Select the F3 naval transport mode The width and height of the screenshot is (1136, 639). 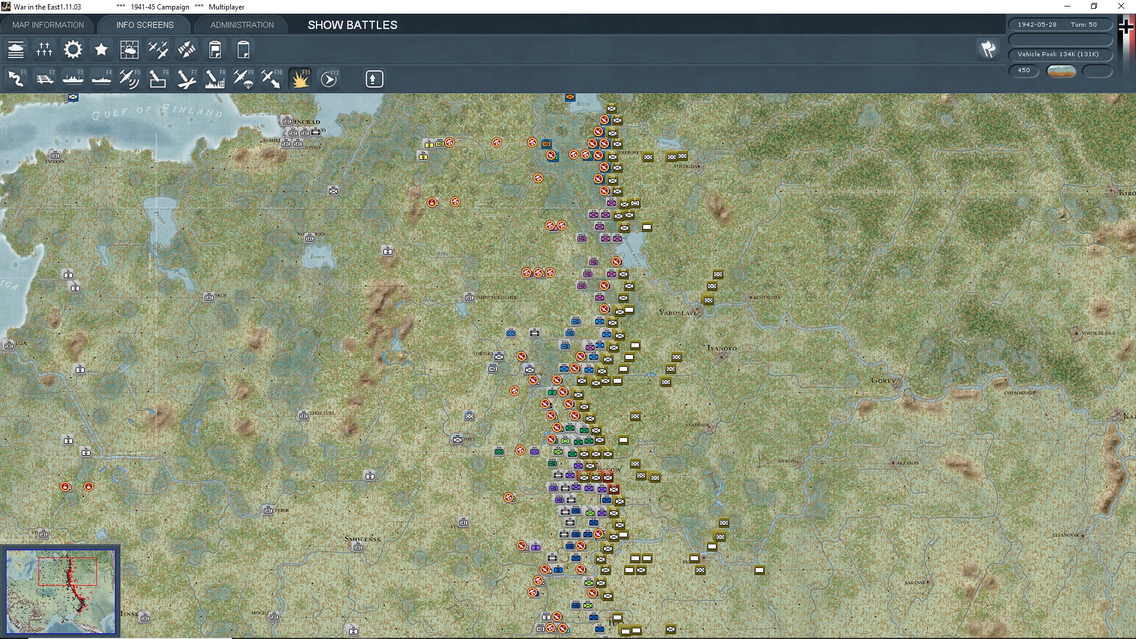pos(73,79)
